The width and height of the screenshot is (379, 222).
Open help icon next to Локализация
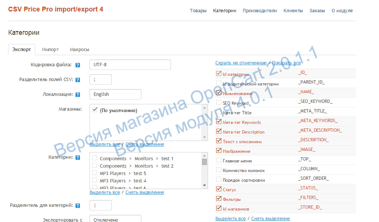tap(78, 95)
